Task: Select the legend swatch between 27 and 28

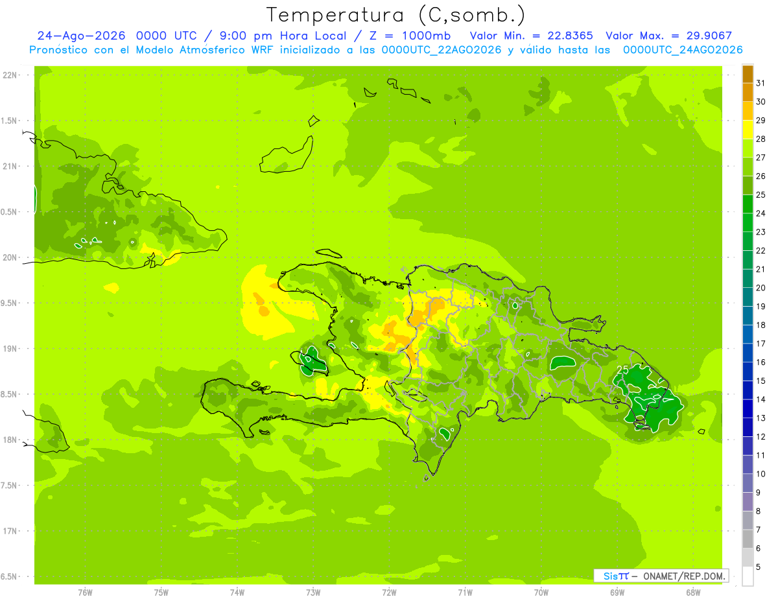Action: pyautogui.click(x=748, y=148)
